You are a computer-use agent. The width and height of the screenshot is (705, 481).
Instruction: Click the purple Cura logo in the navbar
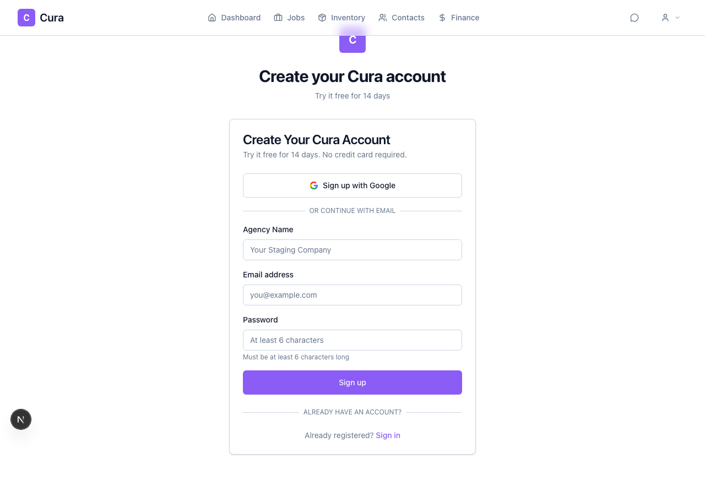(26, 17)
